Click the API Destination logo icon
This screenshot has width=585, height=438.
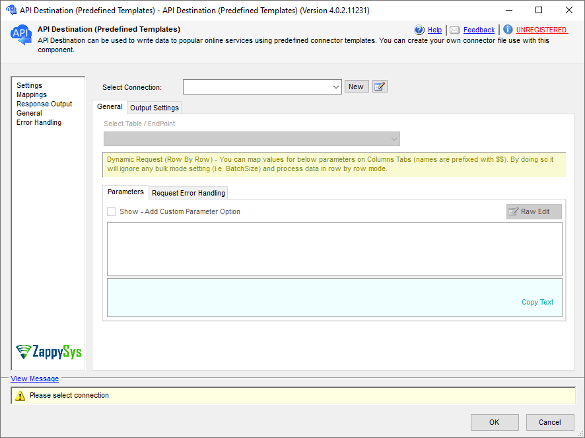pos(21,35)
